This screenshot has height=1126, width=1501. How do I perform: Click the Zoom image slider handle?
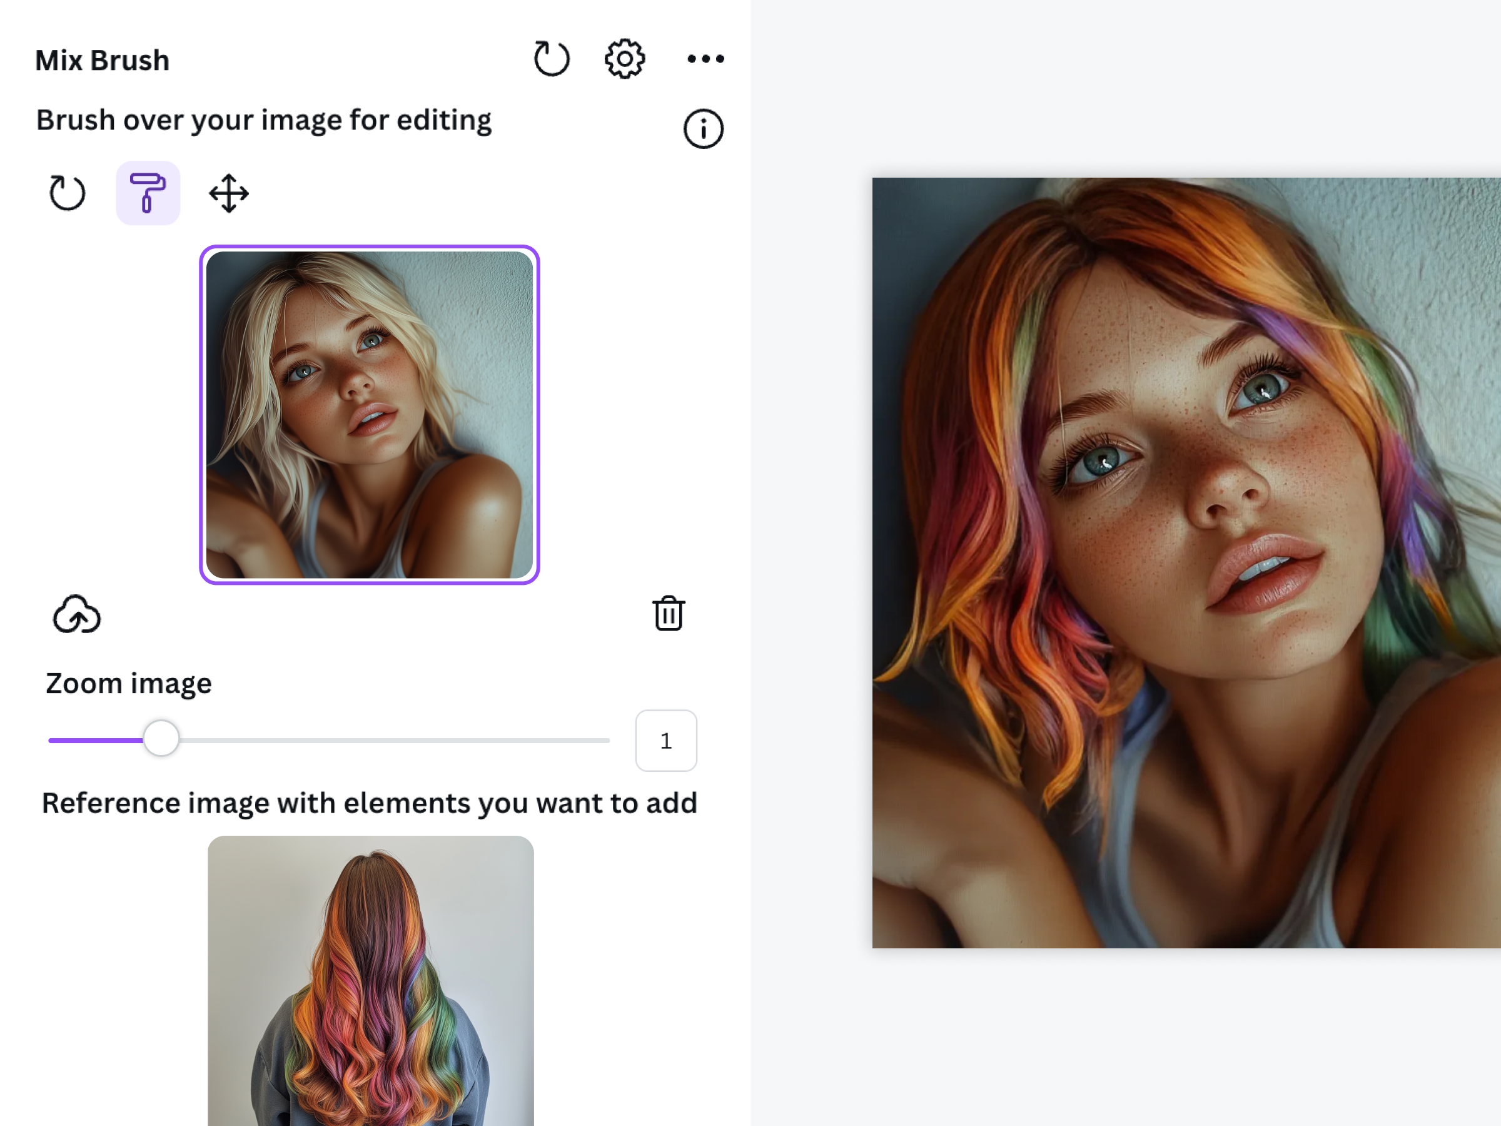[161, 739]
